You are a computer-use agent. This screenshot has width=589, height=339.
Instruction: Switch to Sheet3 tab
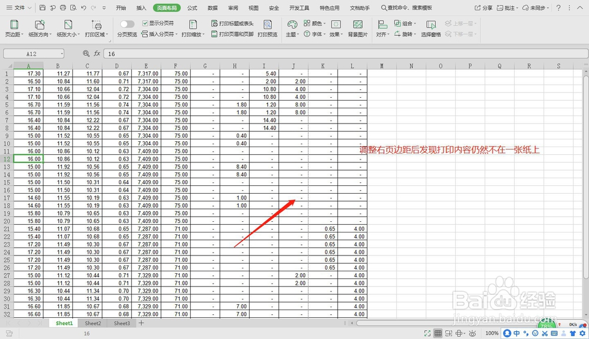point(122,323)
